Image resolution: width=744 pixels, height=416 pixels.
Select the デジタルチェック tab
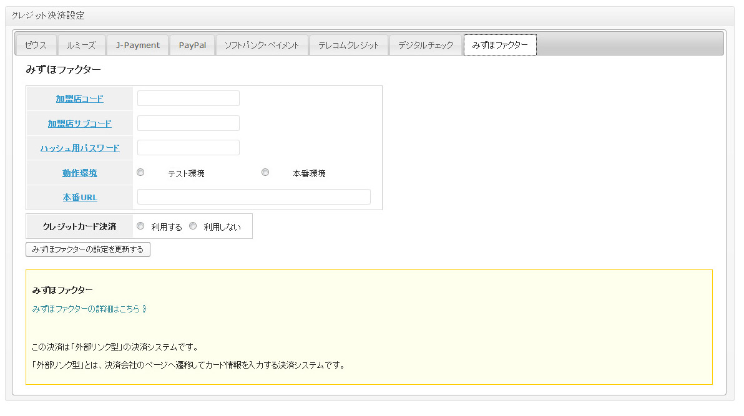426,46
